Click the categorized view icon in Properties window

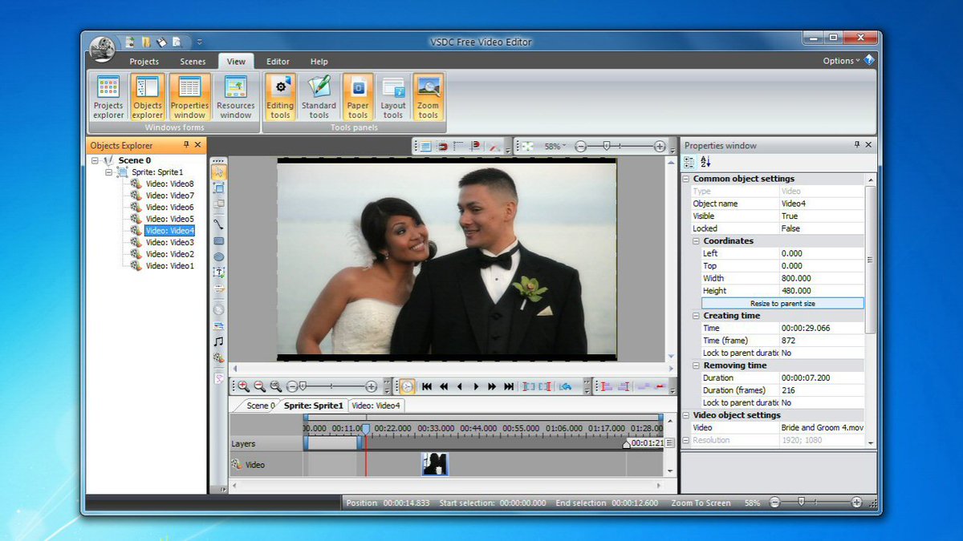(x=689, y=162)
